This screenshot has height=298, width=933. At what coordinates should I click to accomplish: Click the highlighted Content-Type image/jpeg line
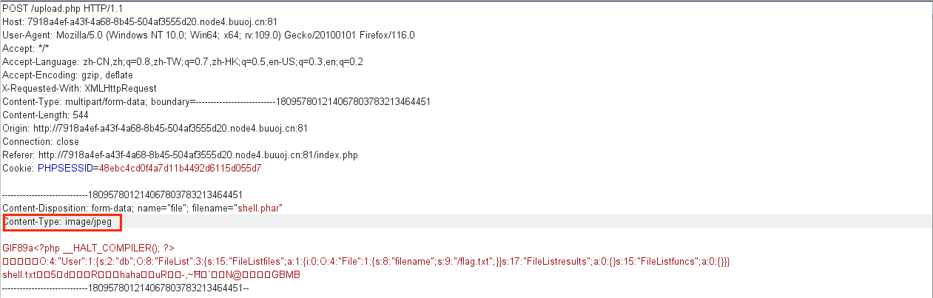pos(61,222)
